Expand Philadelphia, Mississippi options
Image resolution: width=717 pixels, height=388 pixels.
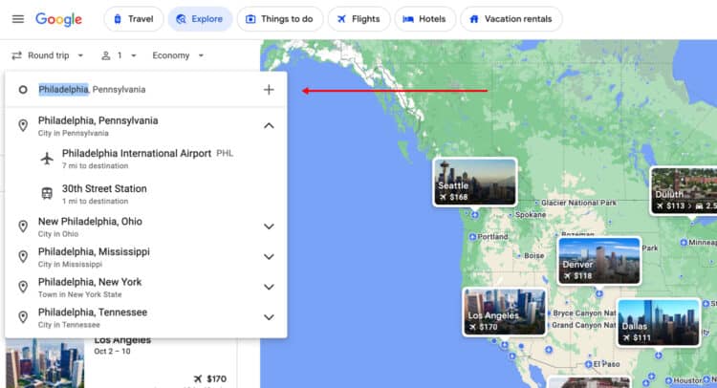269,256
